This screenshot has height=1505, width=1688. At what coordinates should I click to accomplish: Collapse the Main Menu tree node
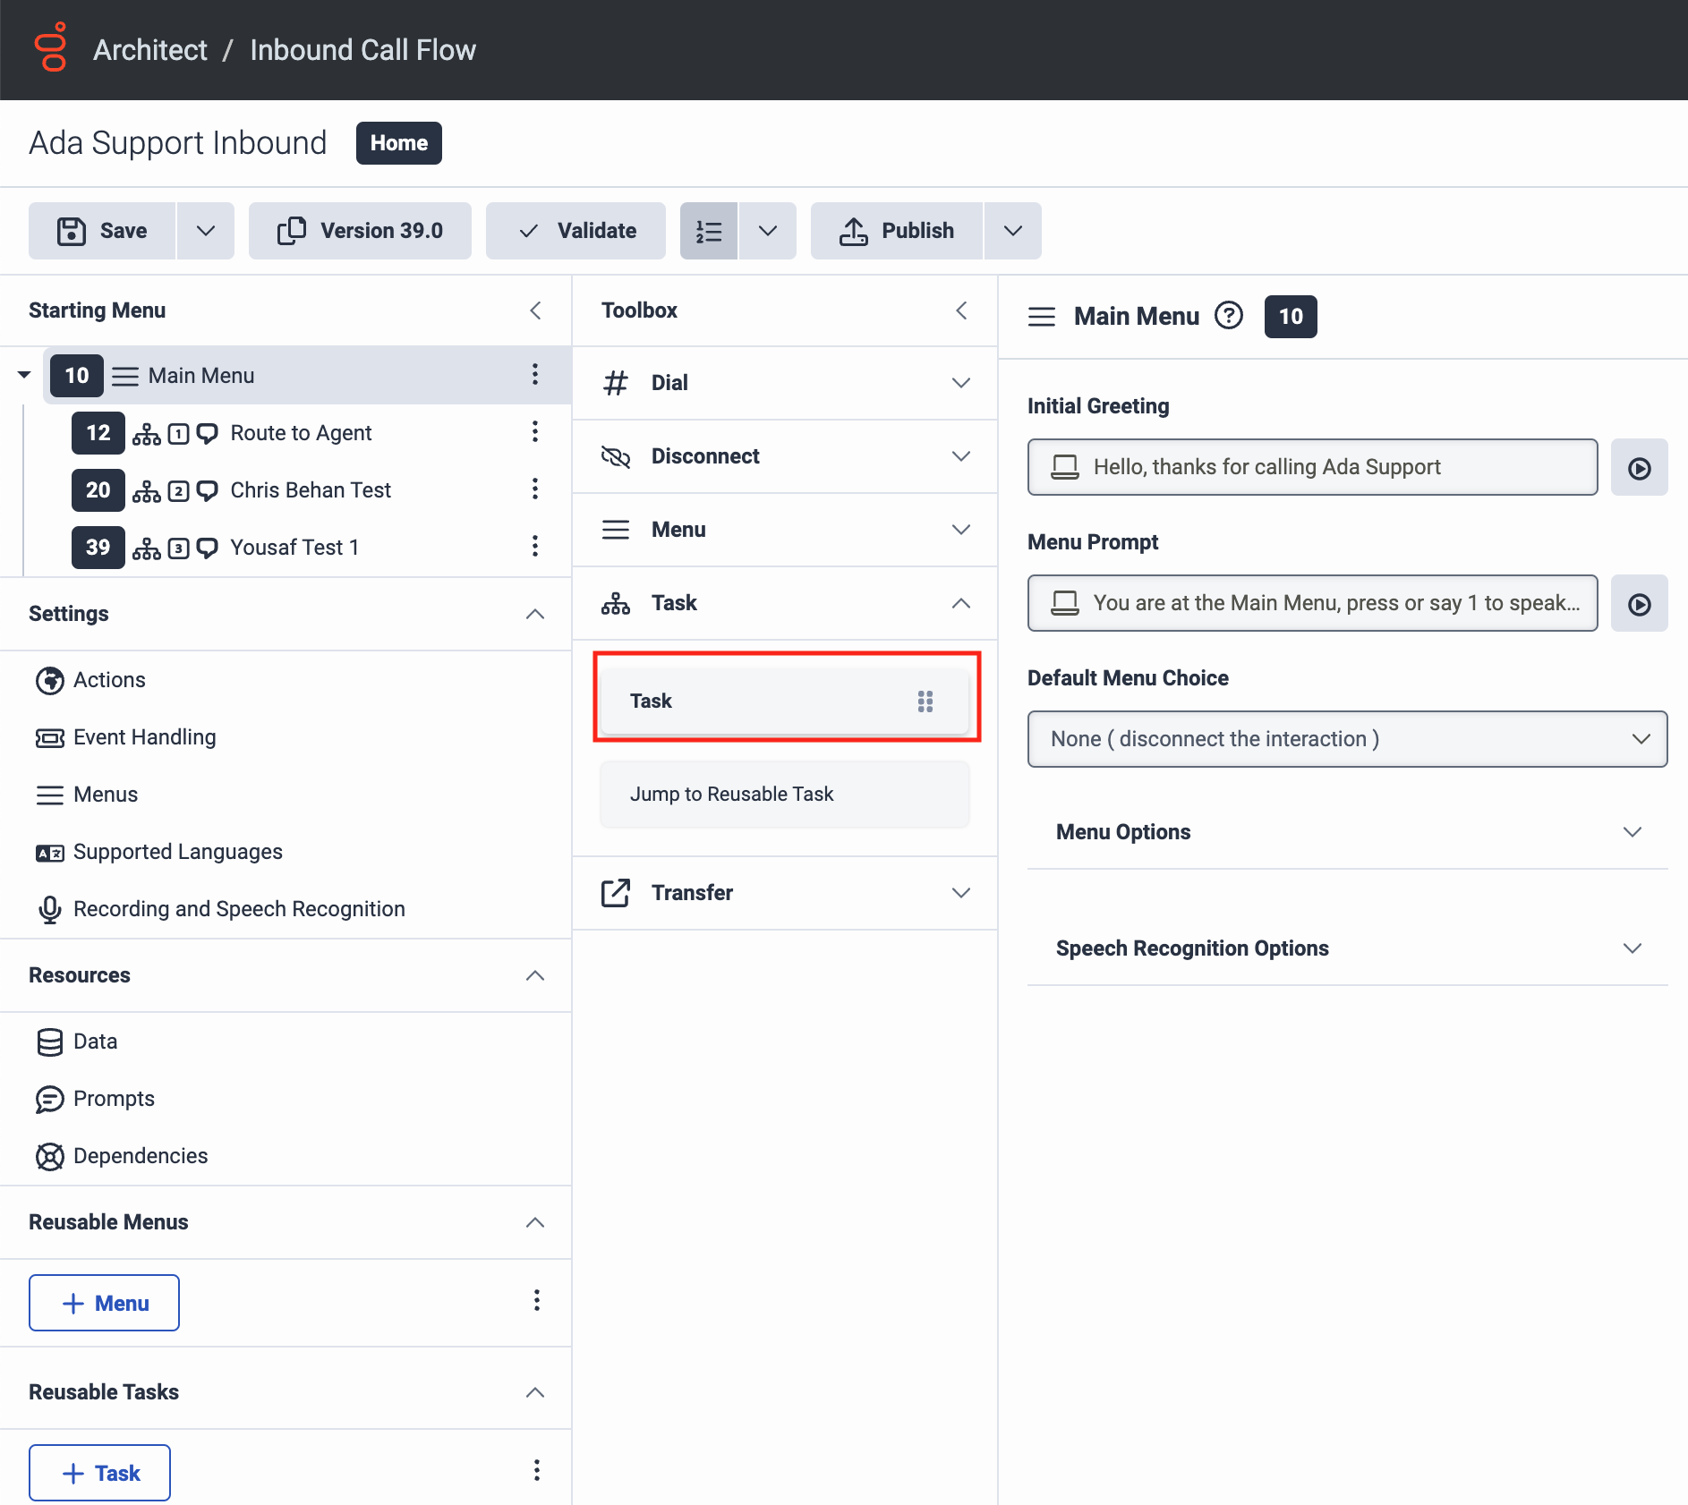pos(24,375)
